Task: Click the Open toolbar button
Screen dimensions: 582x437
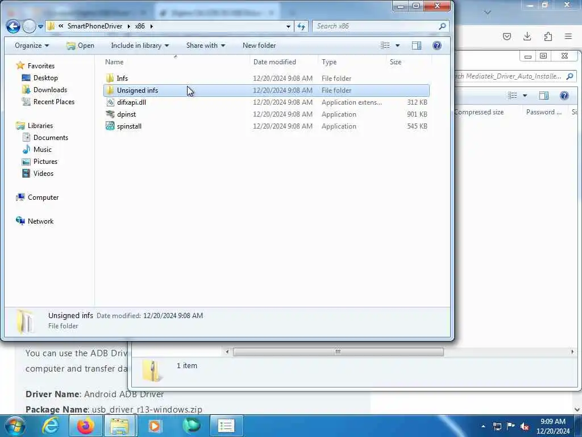Action: (80, 46)
